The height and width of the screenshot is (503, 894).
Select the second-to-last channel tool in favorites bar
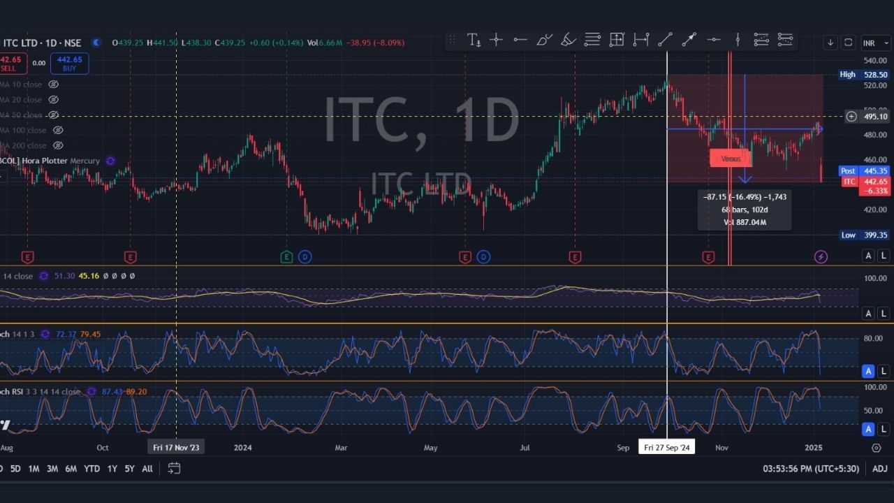tap(761, 41)
